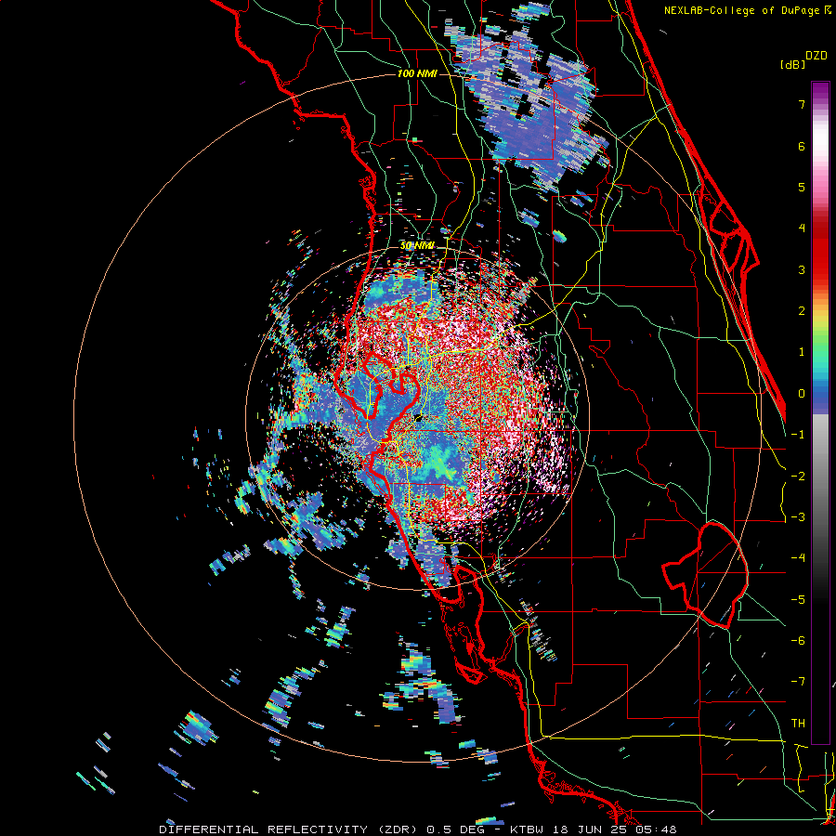Click the scale value -3
836x836 pixels.
click(x=798, y=517)
